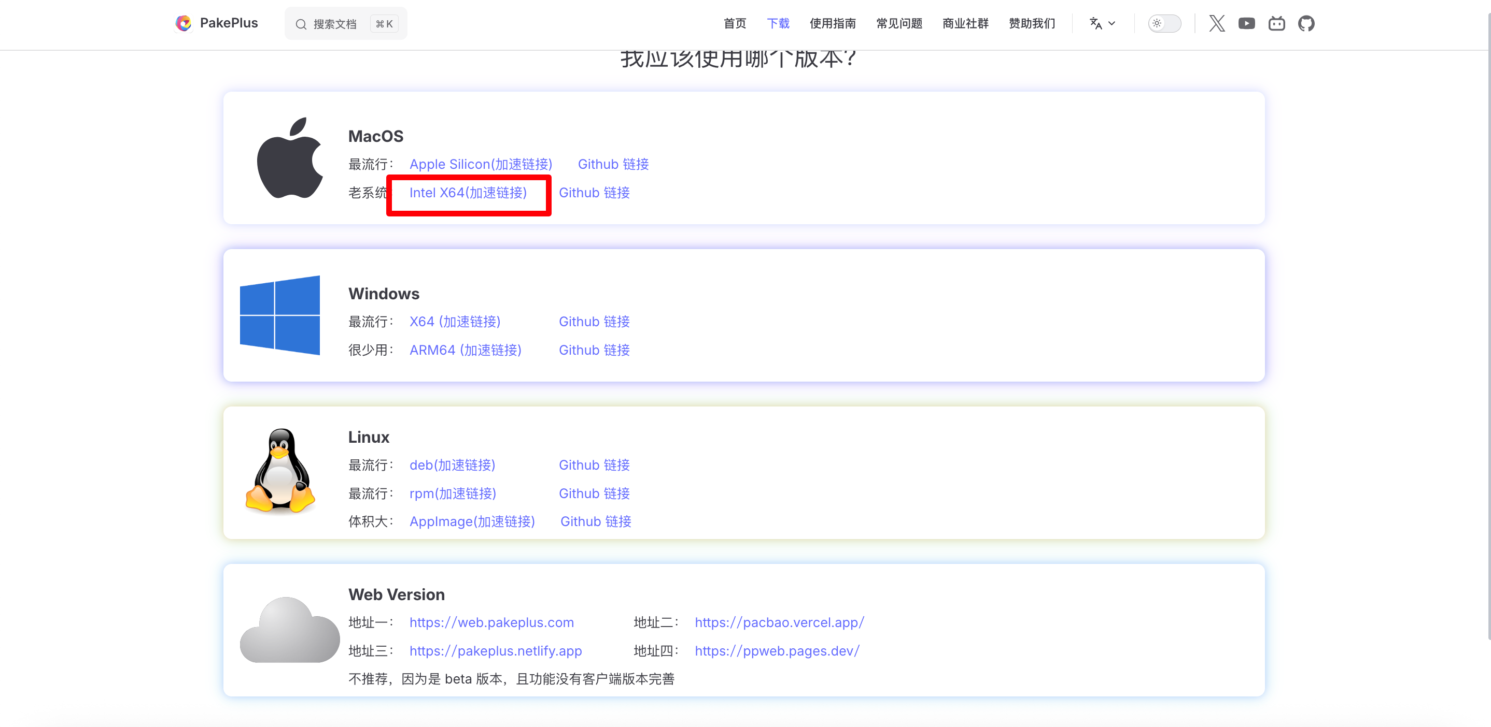1491x727 pixels.
Task: Open the Bilibili icon link
Action: click(x=1276, y=24)
